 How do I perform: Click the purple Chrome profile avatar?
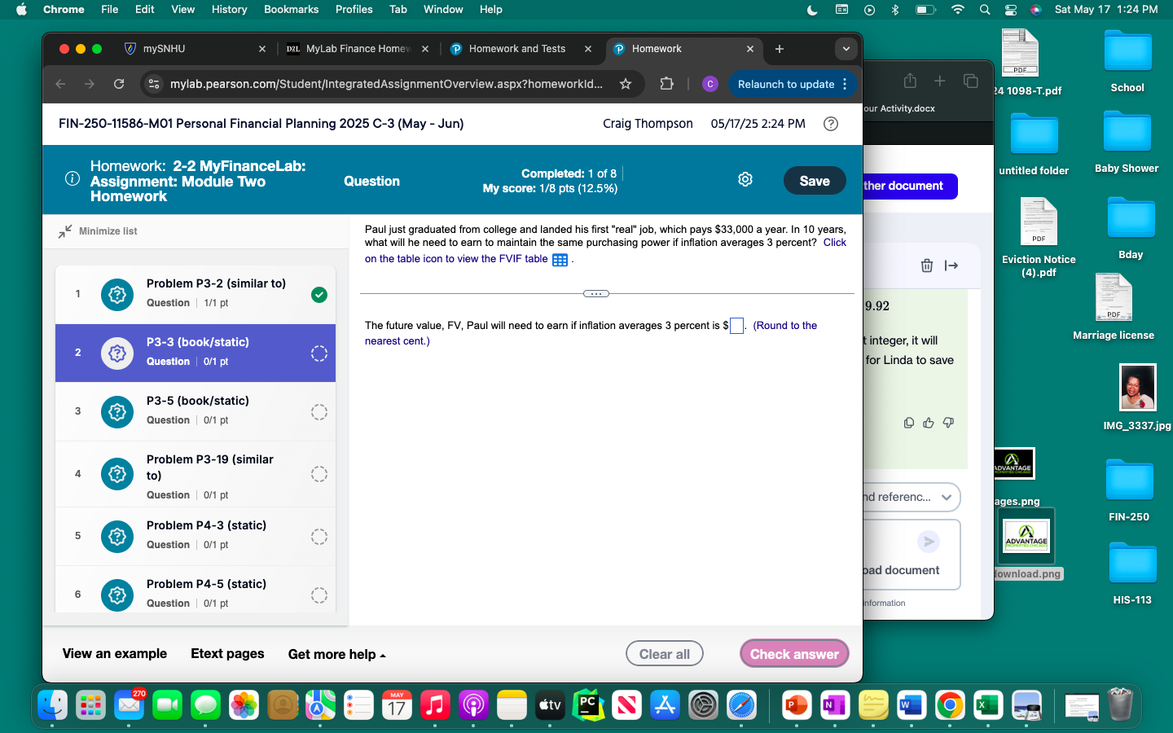[x=710, y=84]
